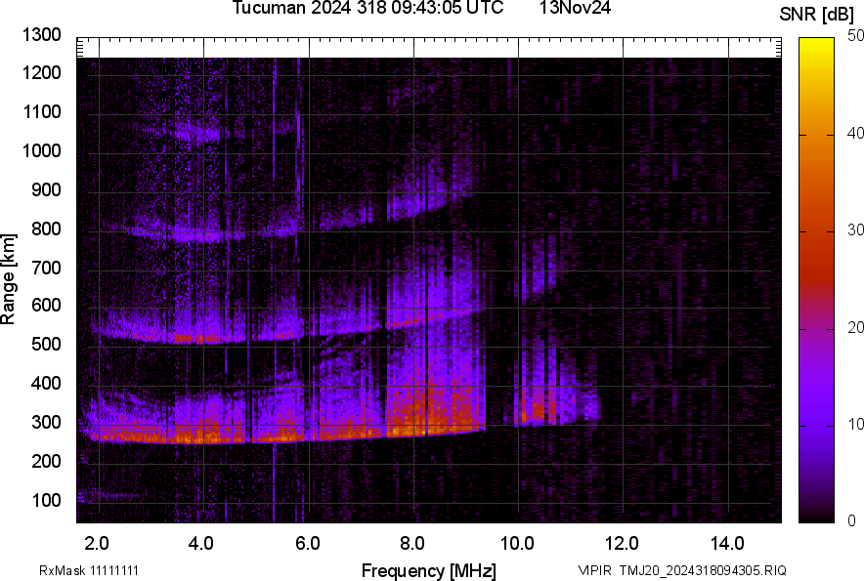Click the colorbar tick value '40'
The width and height of the screenshot is (864, 581).
[x=856, y=133]
